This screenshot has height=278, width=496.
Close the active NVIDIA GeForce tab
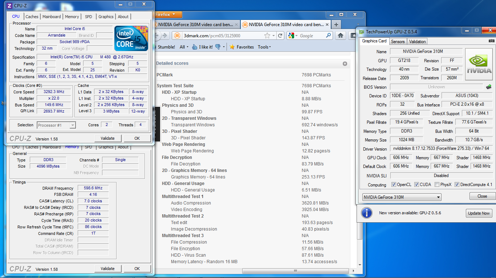(327, 25)
